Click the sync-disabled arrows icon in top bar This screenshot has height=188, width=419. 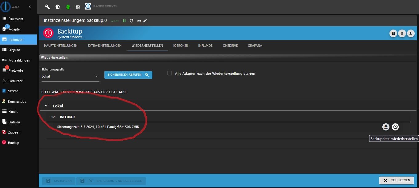pyautogui.click(x=78, y=6)
